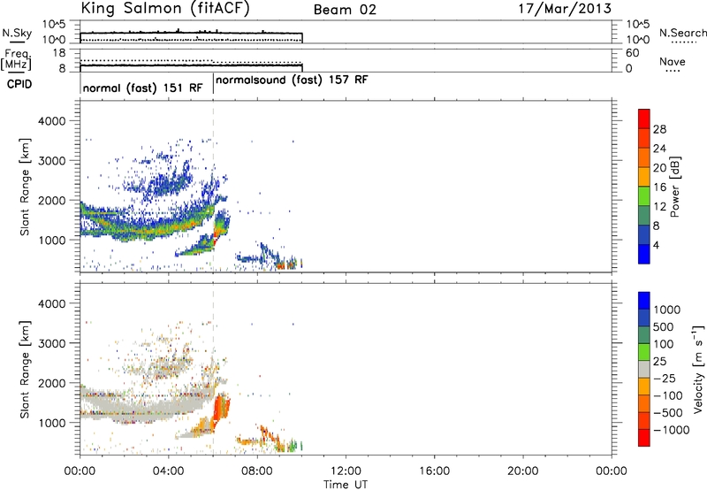Click the N.Search legend label
Viewport: 707px width, 490px height.
click(x=682, y=33)
